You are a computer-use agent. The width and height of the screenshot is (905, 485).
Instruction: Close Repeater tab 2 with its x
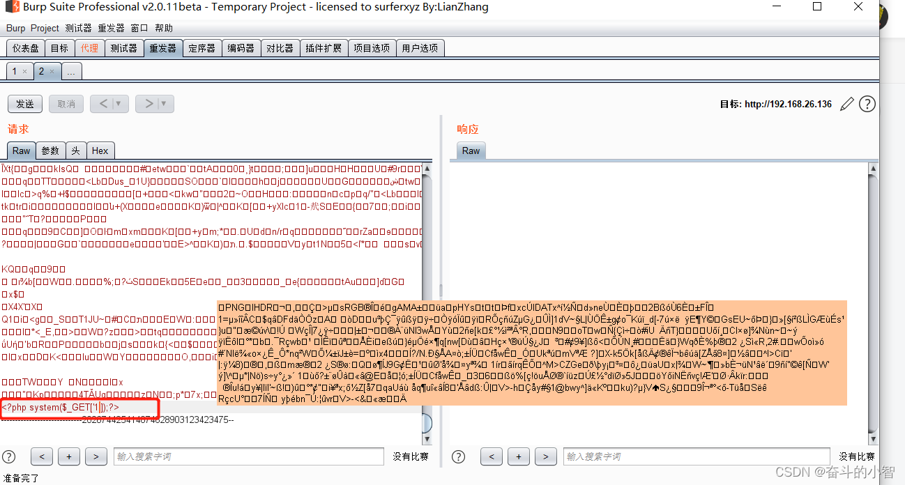click(x=52, y=72)
